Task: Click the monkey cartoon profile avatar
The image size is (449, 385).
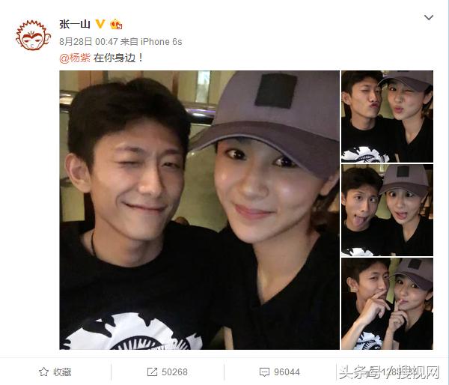Action: pos(33,35)
